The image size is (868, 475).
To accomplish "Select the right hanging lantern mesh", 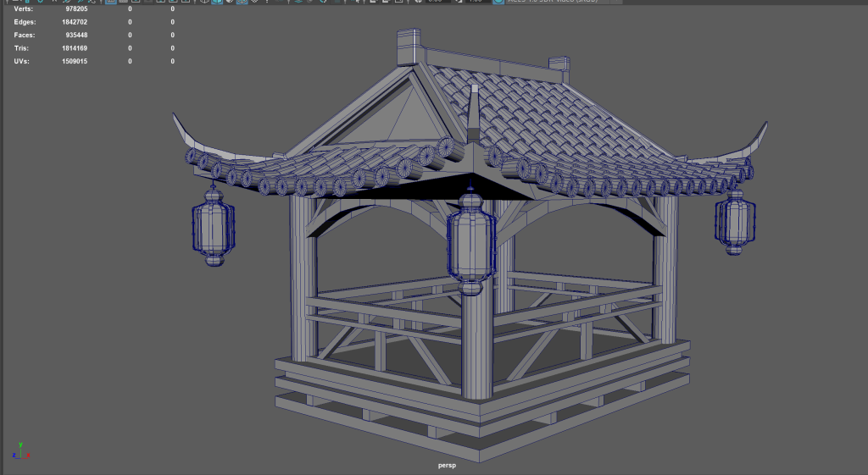I will click(x=735, y=223).
